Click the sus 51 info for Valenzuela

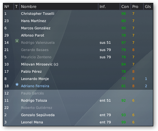(x=105, y=43)
